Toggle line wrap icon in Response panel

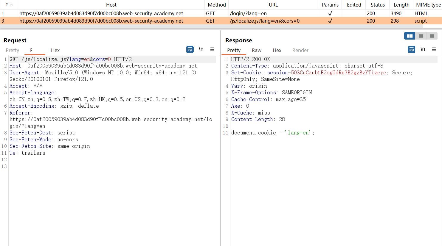(411, 49)
